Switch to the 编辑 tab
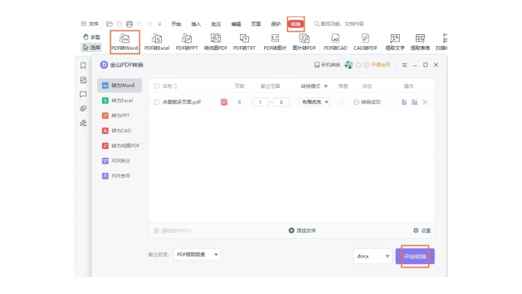522x294 pixels. point(236,24)
